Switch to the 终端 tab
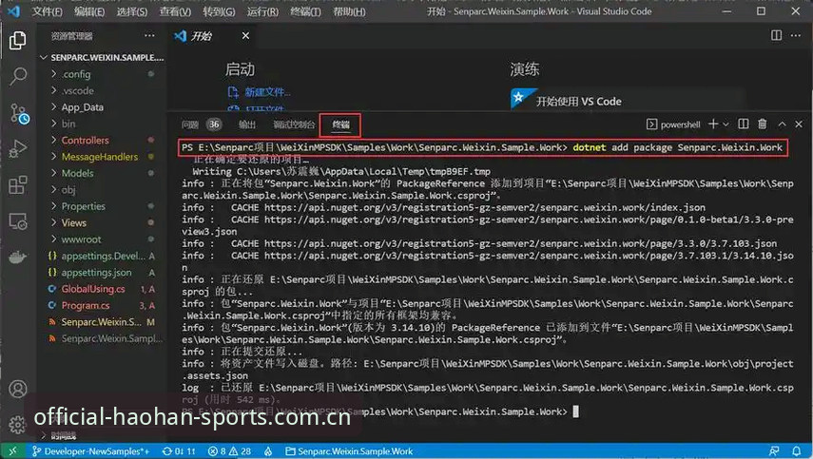The width and height of the screenshot is (813, 459). pos(340,124)
